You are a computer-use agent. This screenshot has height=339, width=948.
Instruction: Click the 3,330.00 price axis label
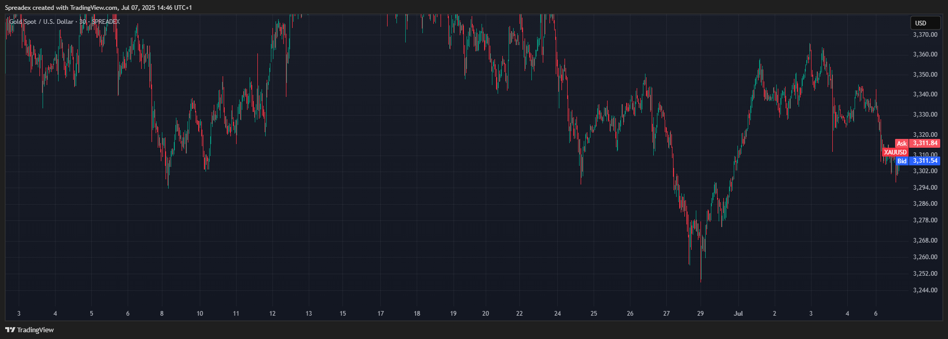click(925, 115)
